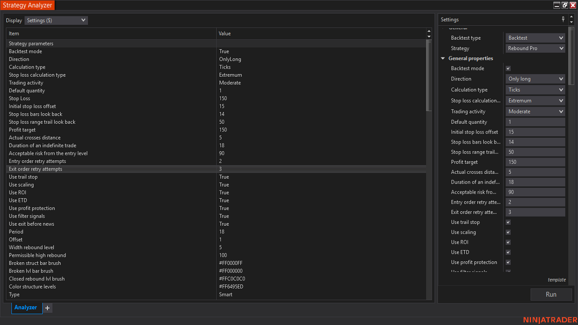This screenshot has height=325, width=578.
Task: Click the #FF6495ED color value
Action: [x=232, y=287]
